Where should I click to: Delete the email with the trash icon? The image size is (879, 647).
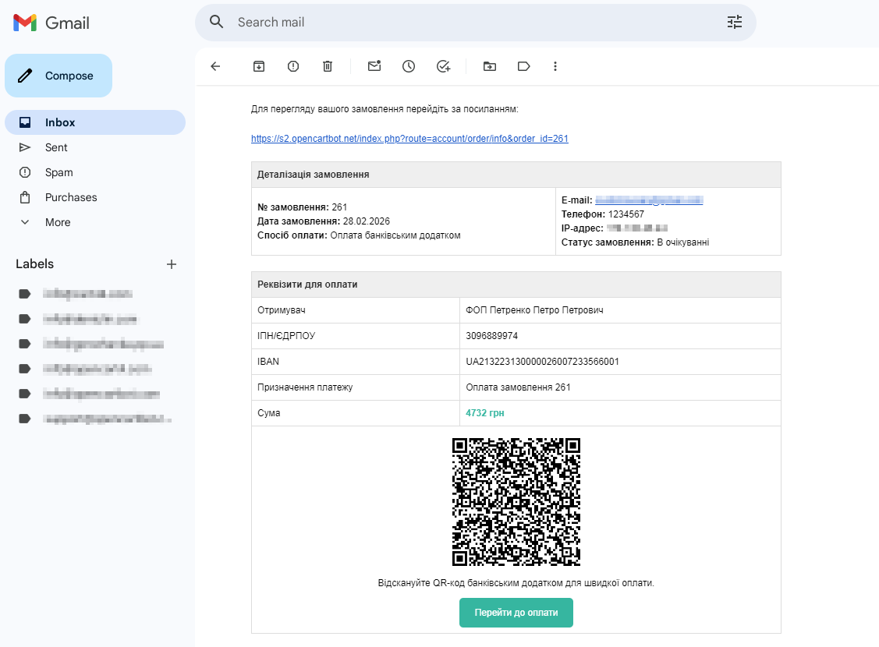pyautogui.click(x=328, y=66)
